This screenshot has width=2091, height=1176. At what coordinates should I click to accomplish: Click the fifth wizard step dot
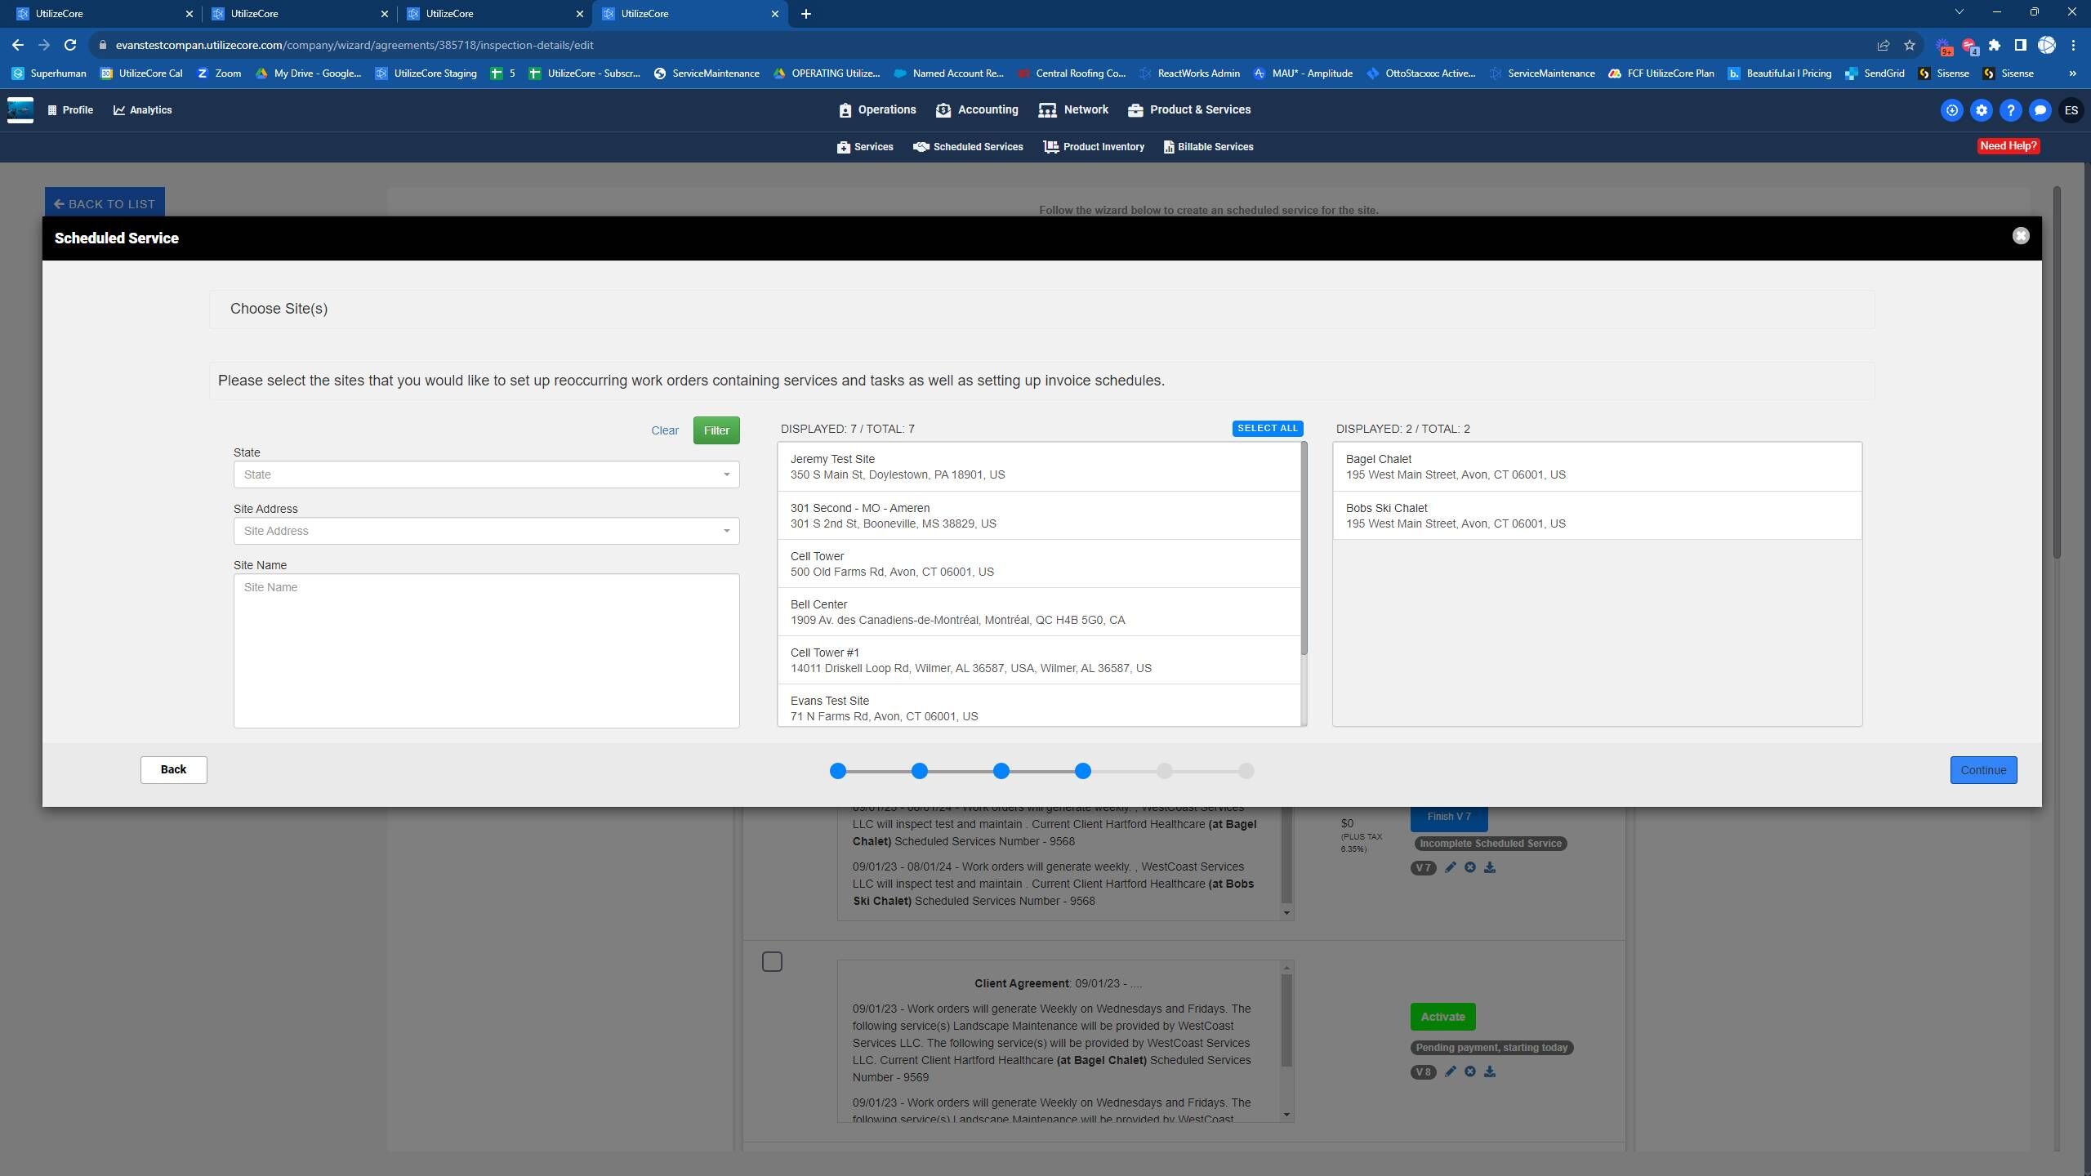[x=1164, y=770]
